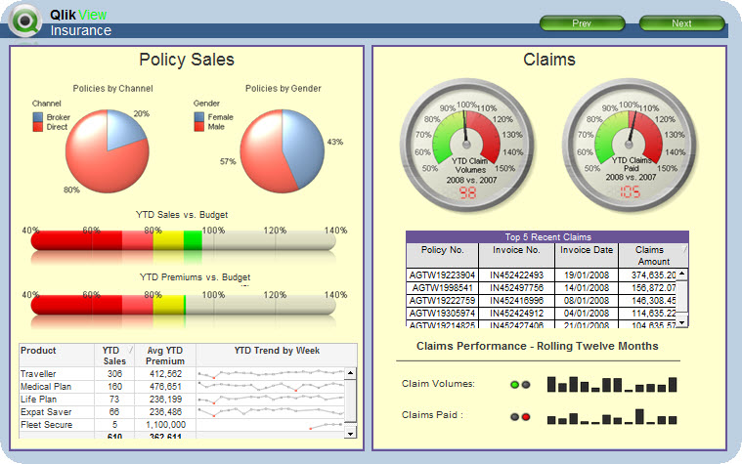
Task: Go back with the Prev button
Action: pos(582,23)
